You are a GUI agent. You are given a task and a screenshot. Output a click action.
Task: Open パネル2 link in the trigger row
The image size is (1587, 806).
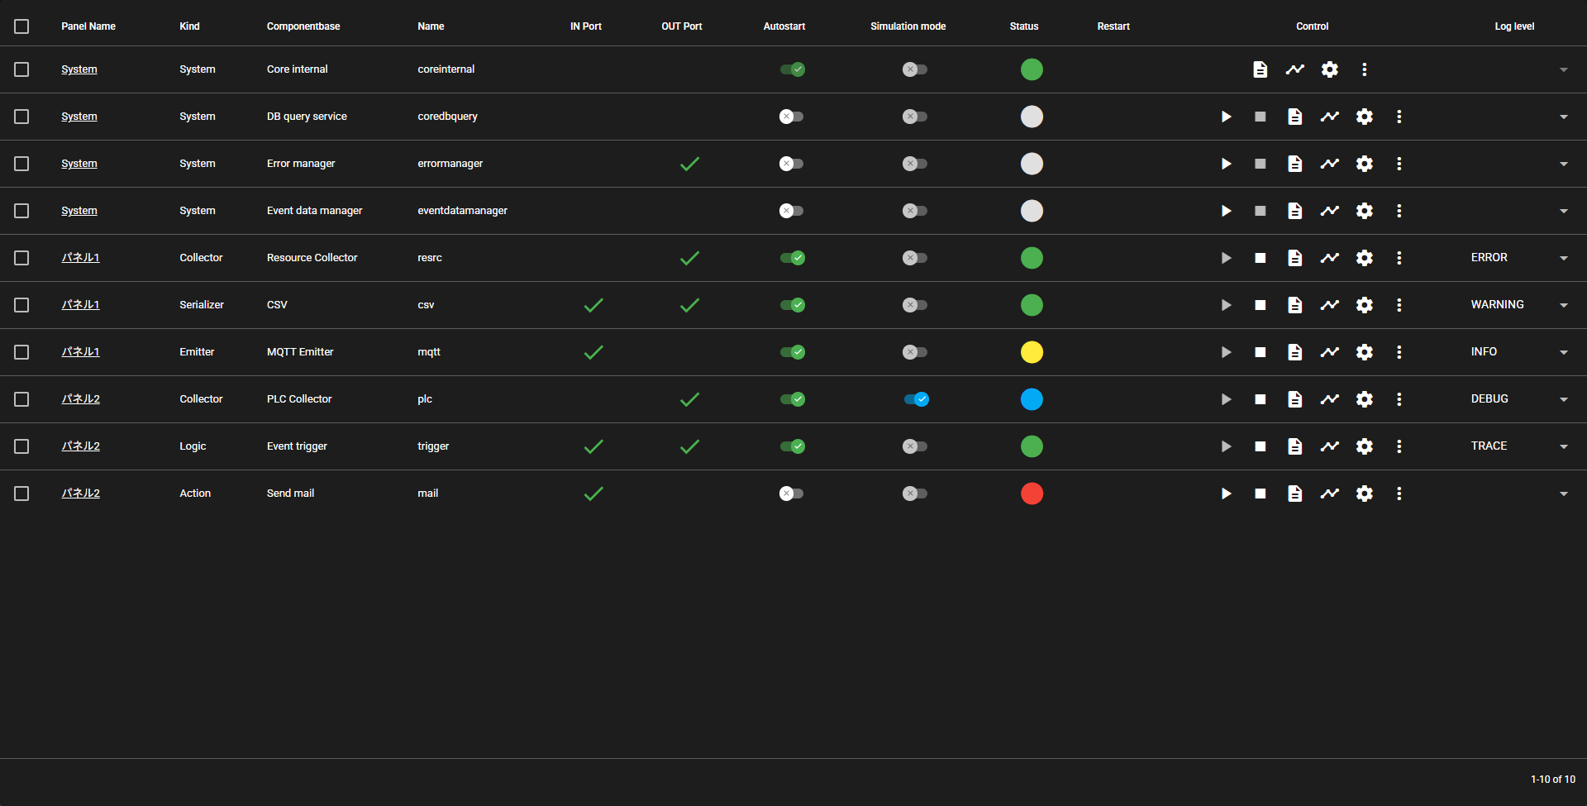point(80,446)
